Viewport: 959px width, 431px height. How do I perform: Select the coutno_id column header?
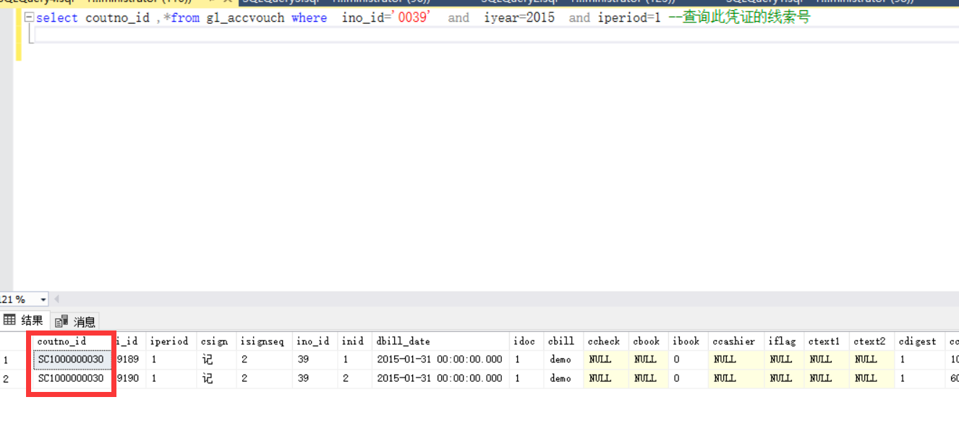[x=61, y=341]
